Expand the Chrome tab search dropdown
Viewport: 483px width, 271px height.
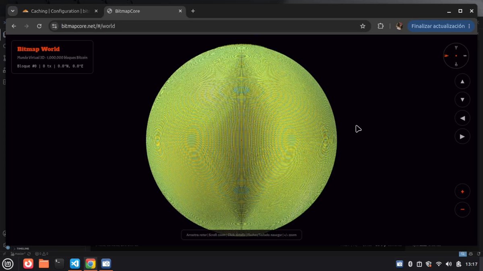13,11
